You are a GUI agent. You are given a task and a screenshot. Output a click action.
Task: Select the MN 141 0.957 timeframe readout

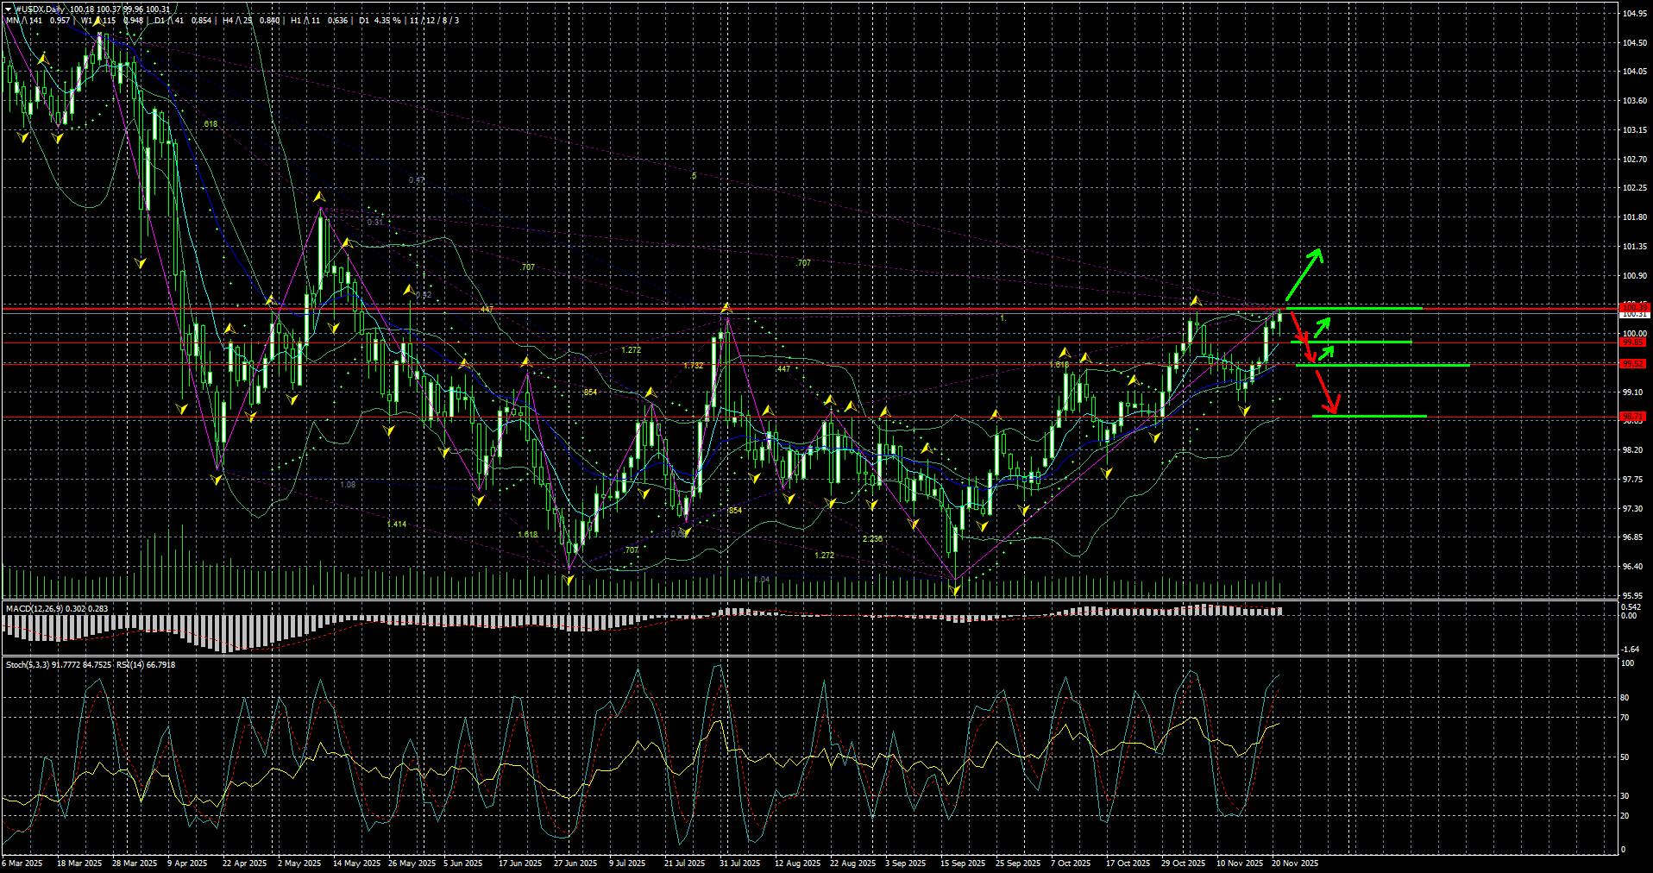pyautogui.click(x=38, y=20)
